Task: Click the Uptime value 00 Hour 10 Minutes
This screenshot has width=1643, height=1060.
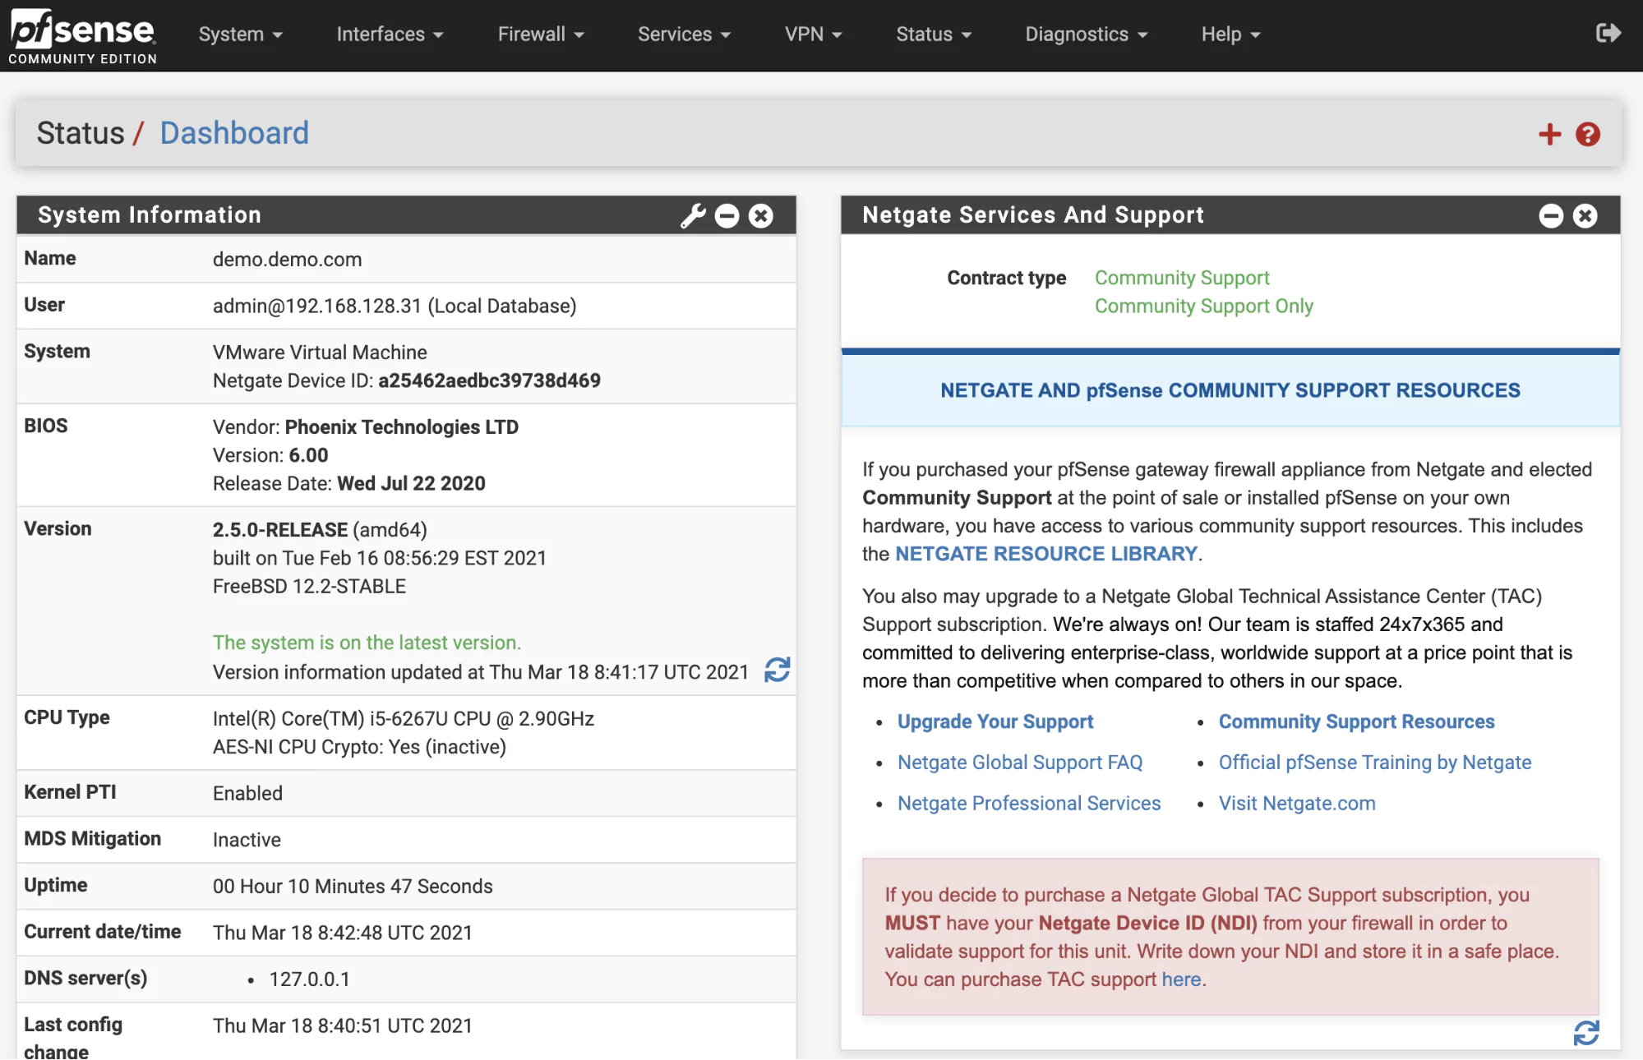Action: 353,886
